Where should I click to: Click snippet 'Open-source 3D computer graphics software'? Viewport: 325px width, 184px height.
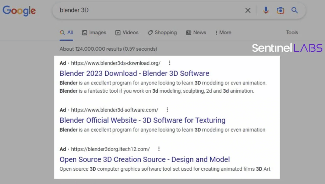point(165,169)
